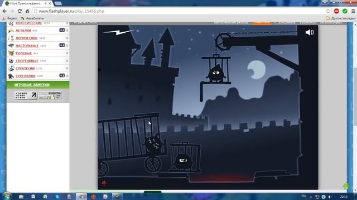The image size is (357, 200).
Task: Expand the Ролевые category arrow
Action: click(x=67, y=53)
